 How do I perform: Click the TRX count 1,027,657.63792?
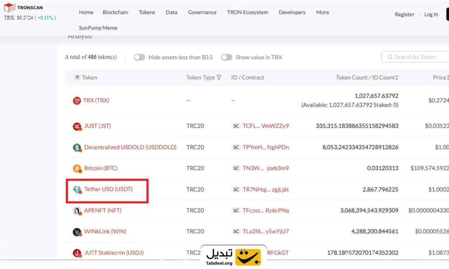377,96
